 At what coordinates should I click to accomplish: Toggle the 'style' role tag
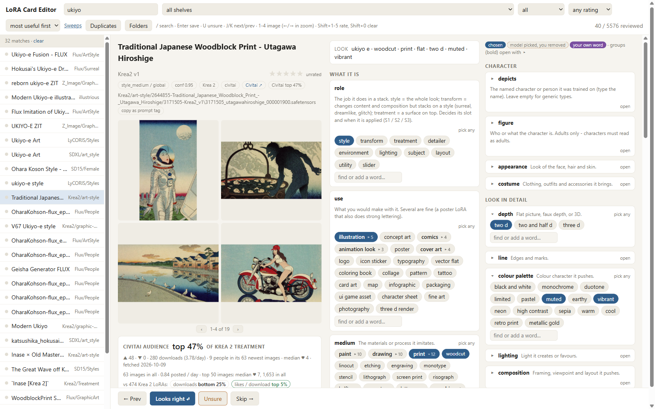pos(344,141)
